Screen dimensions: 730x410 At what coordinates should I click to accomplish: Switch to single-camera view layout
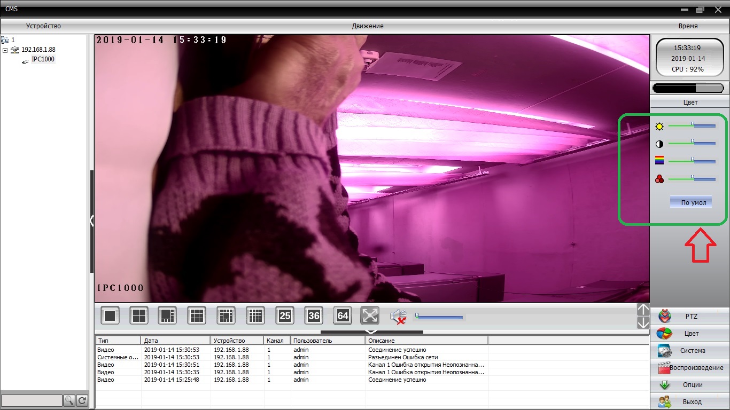pyautogui.click(x=110, y=316)
